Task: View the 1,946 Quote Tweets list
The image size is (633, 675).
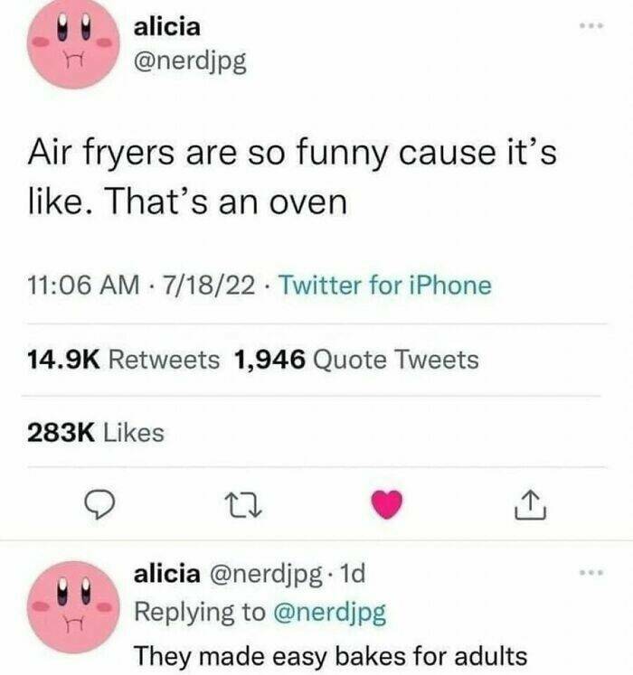Action: pos(356,360)
